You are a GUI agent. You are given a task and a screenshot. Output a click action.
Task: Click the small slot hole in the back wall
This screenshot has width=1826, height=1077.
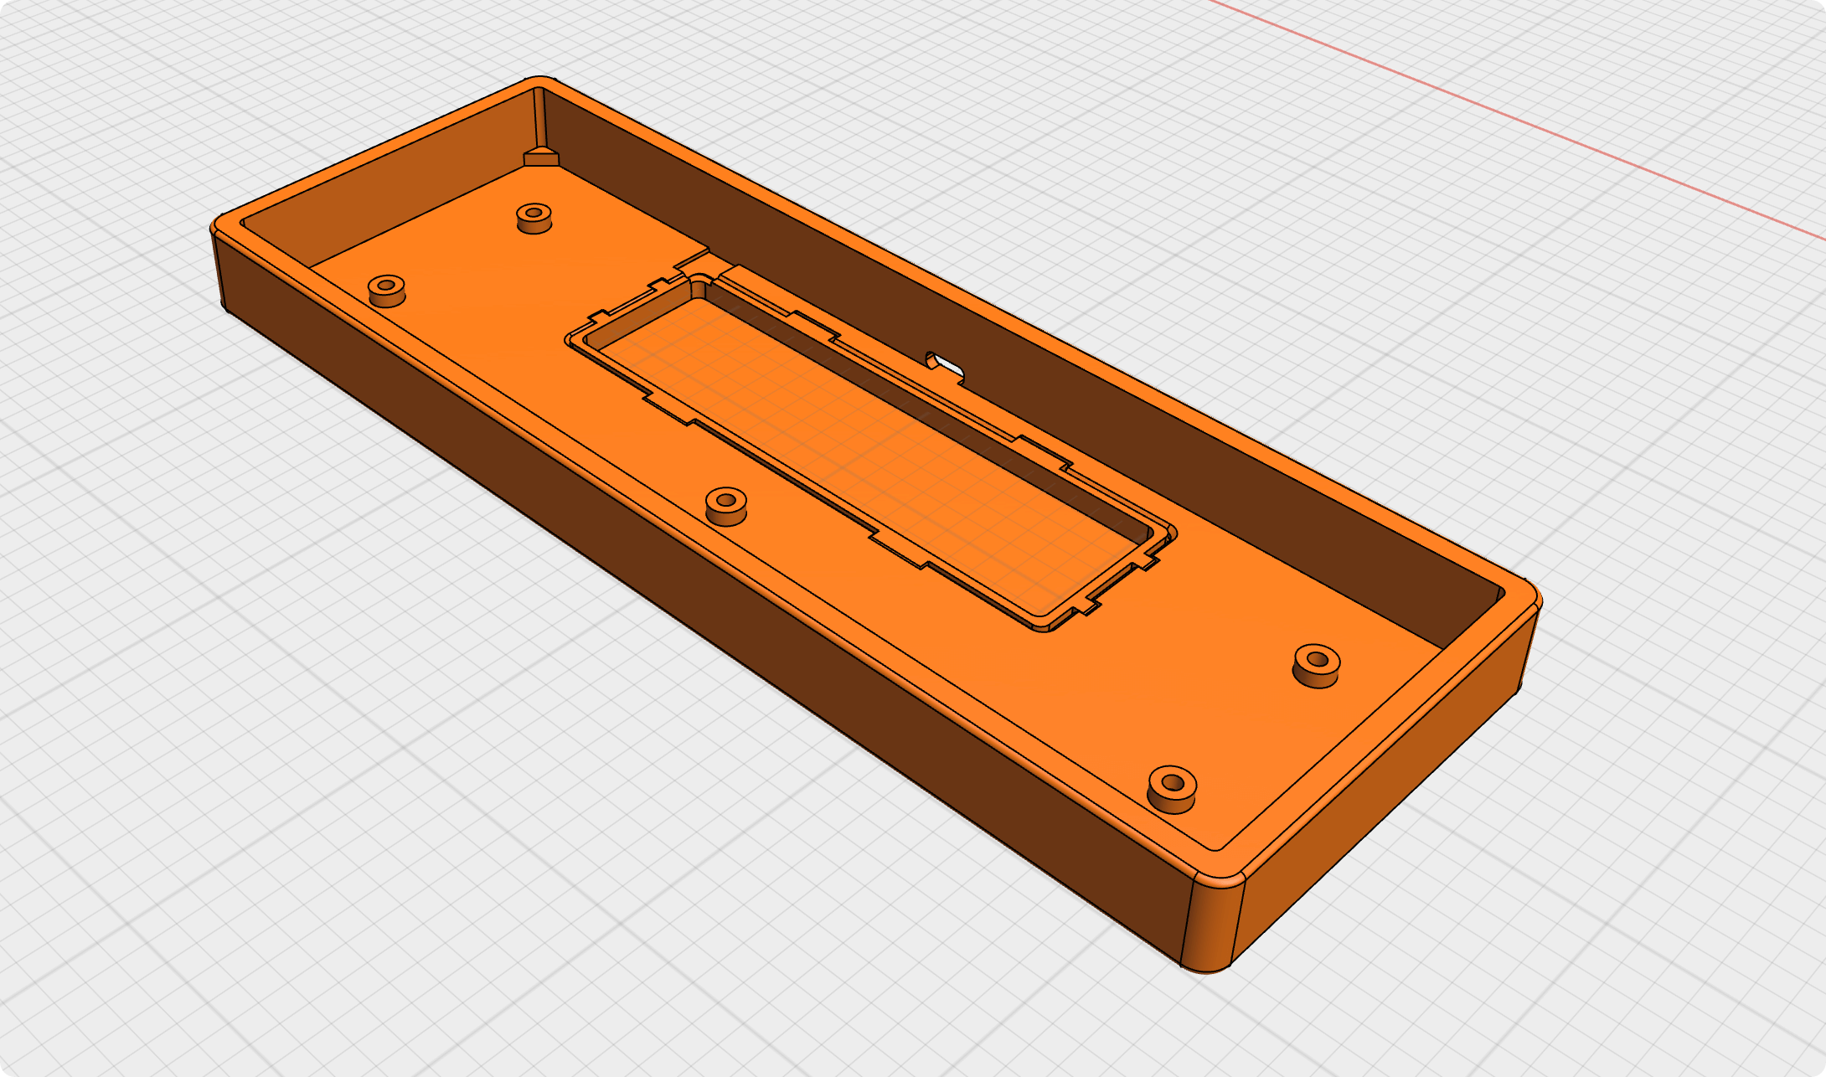tap(946, 366)
